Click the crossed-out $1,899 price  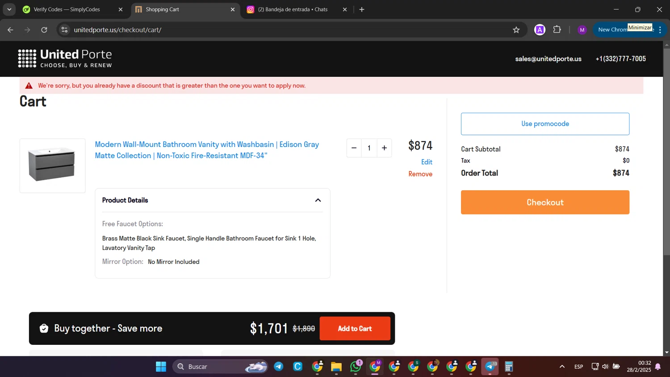click(x=304, y=329)
